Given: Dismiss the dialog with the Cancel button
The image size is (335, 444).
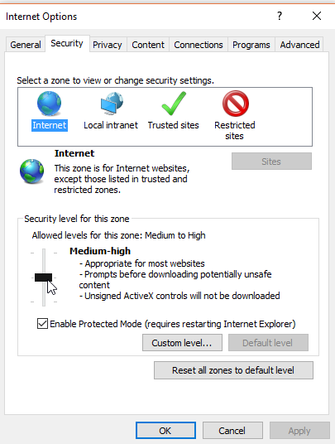Looking at the screenshot, I should point(232,431).
